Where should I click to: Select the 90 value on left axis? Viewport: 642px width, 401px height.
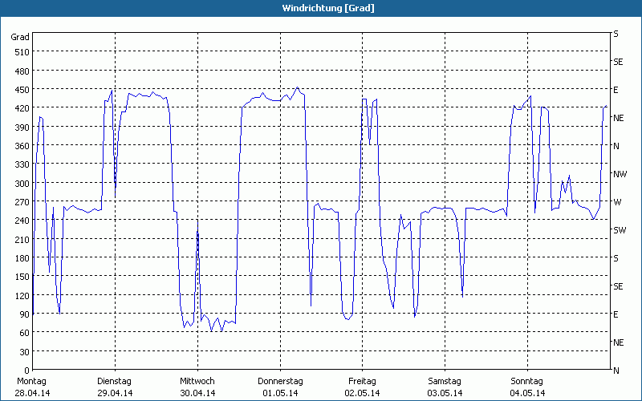coord(22,314)
